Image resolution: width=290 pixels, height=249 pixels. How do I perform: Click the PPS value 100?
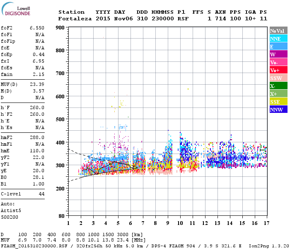point(235,19)
